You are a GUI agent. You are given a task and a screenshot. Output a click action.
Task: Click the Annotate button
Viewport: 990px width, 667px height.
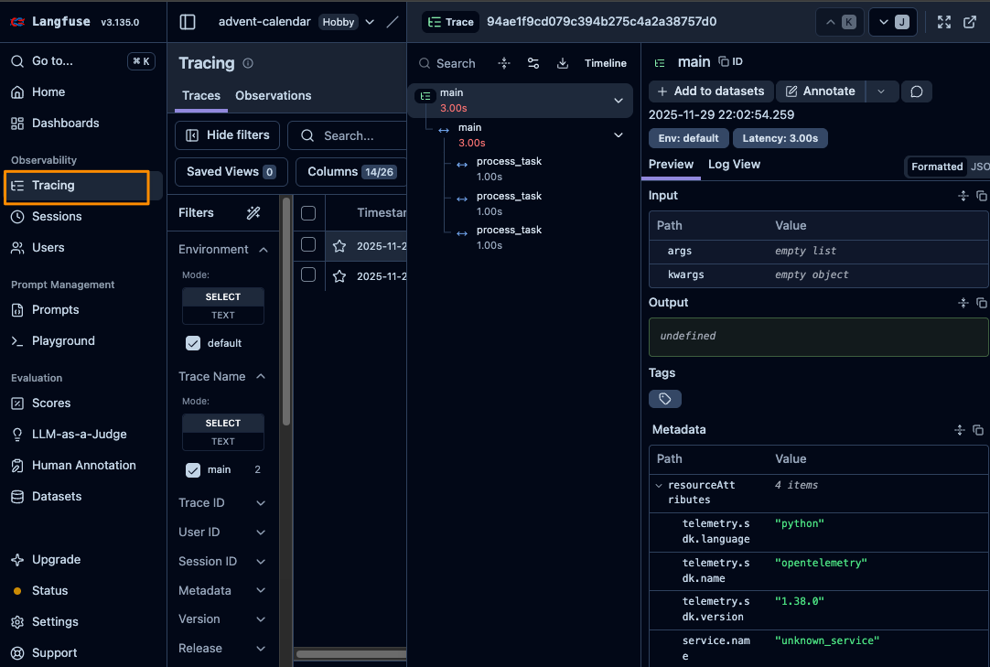[x=820, y=91]
